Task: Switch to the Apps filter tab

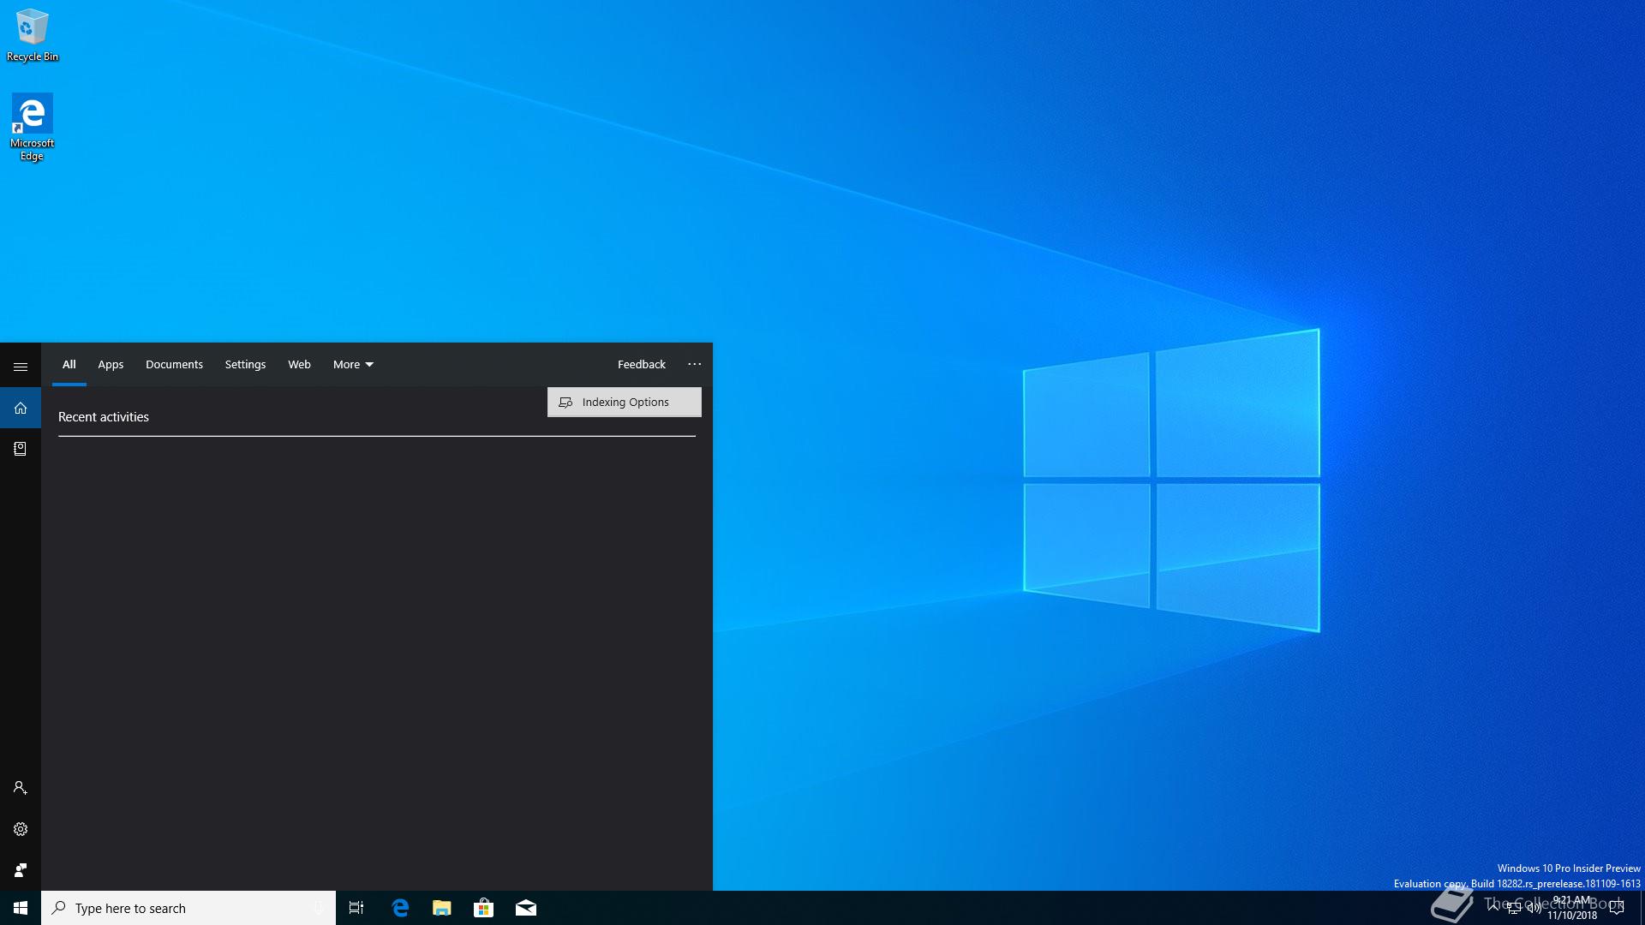Action: pos(111,364)
